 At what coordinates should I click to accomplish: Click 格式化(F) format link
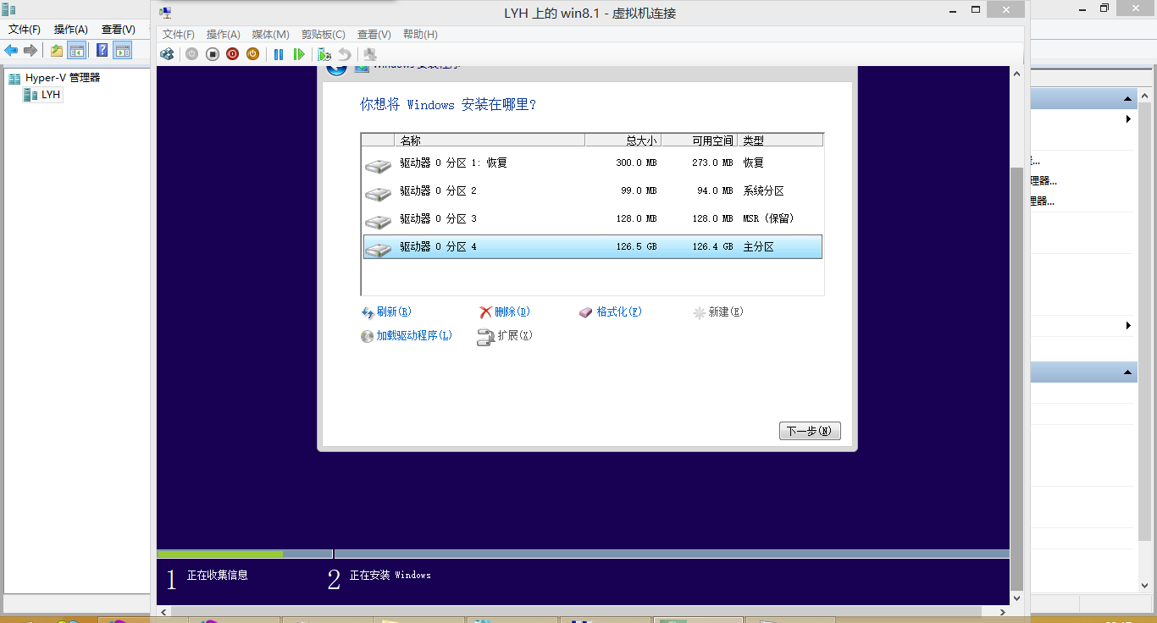pos(611,312)
